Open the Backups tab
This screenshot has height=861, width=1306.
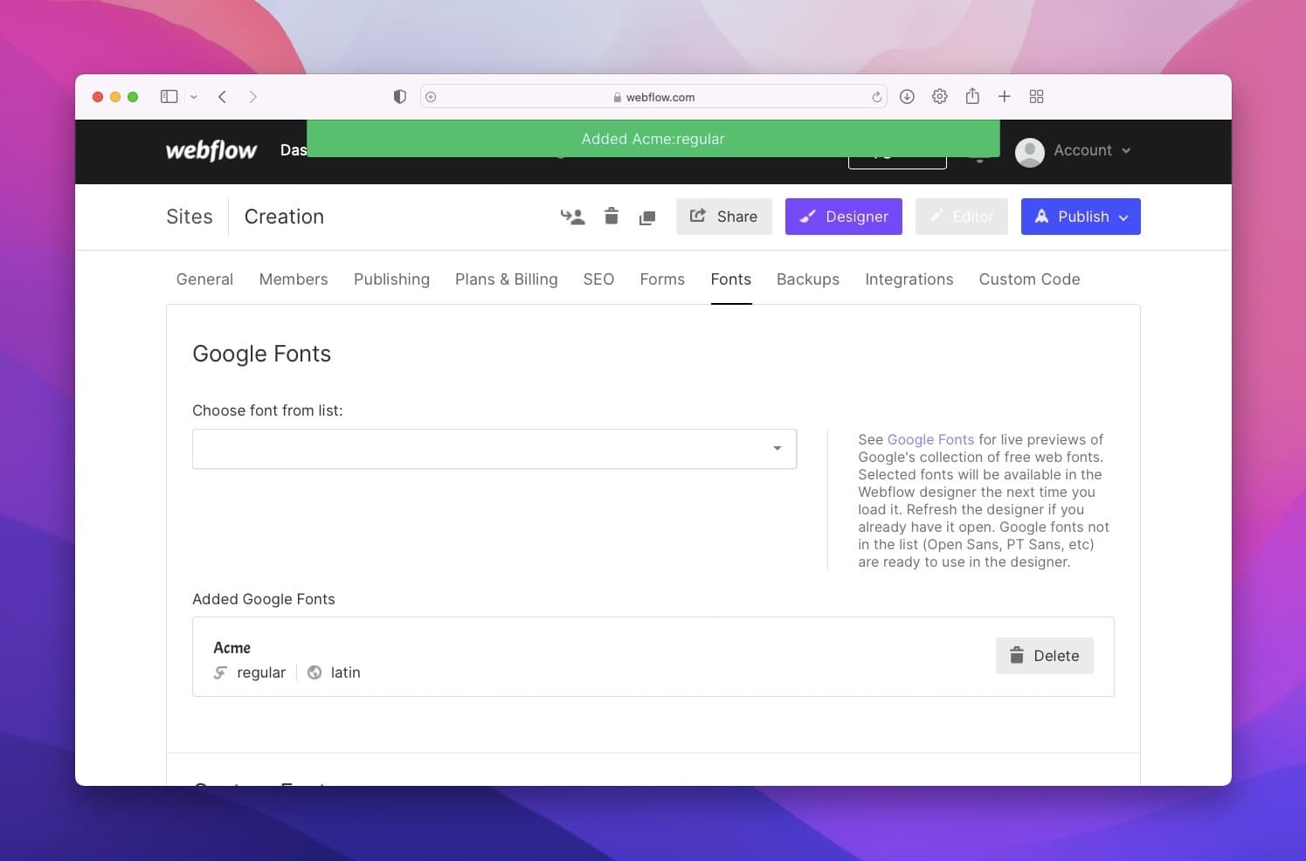point(808,279)
